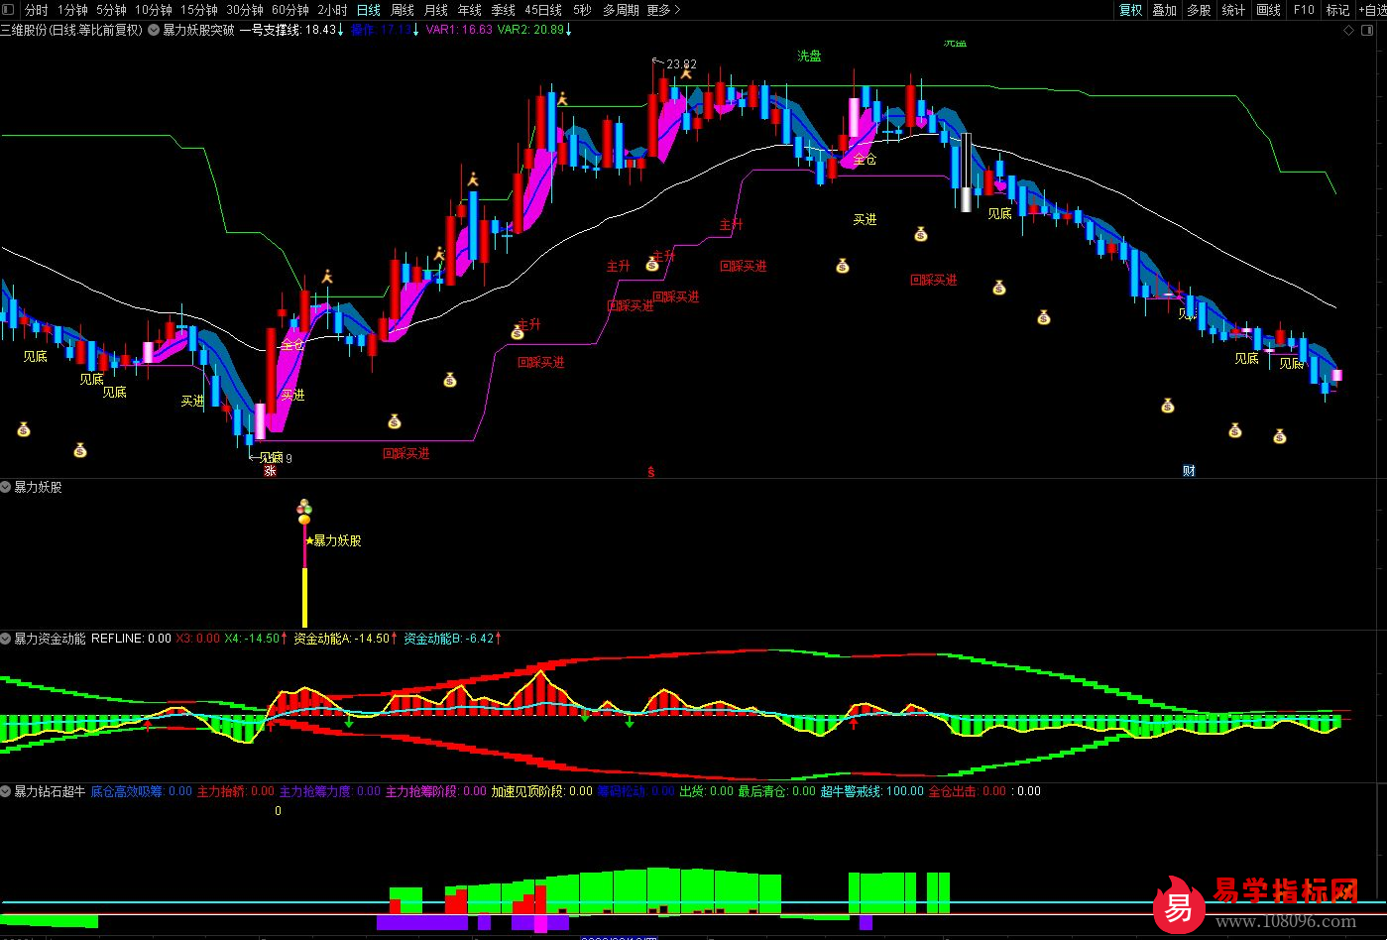Click the balloon icon atop the 暴力妖股 signal
The image size is (1387, 940).
tap(304, 512)
